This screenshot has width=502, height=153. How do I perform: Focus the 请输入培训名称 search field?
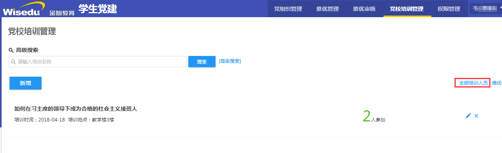[97, 62]
